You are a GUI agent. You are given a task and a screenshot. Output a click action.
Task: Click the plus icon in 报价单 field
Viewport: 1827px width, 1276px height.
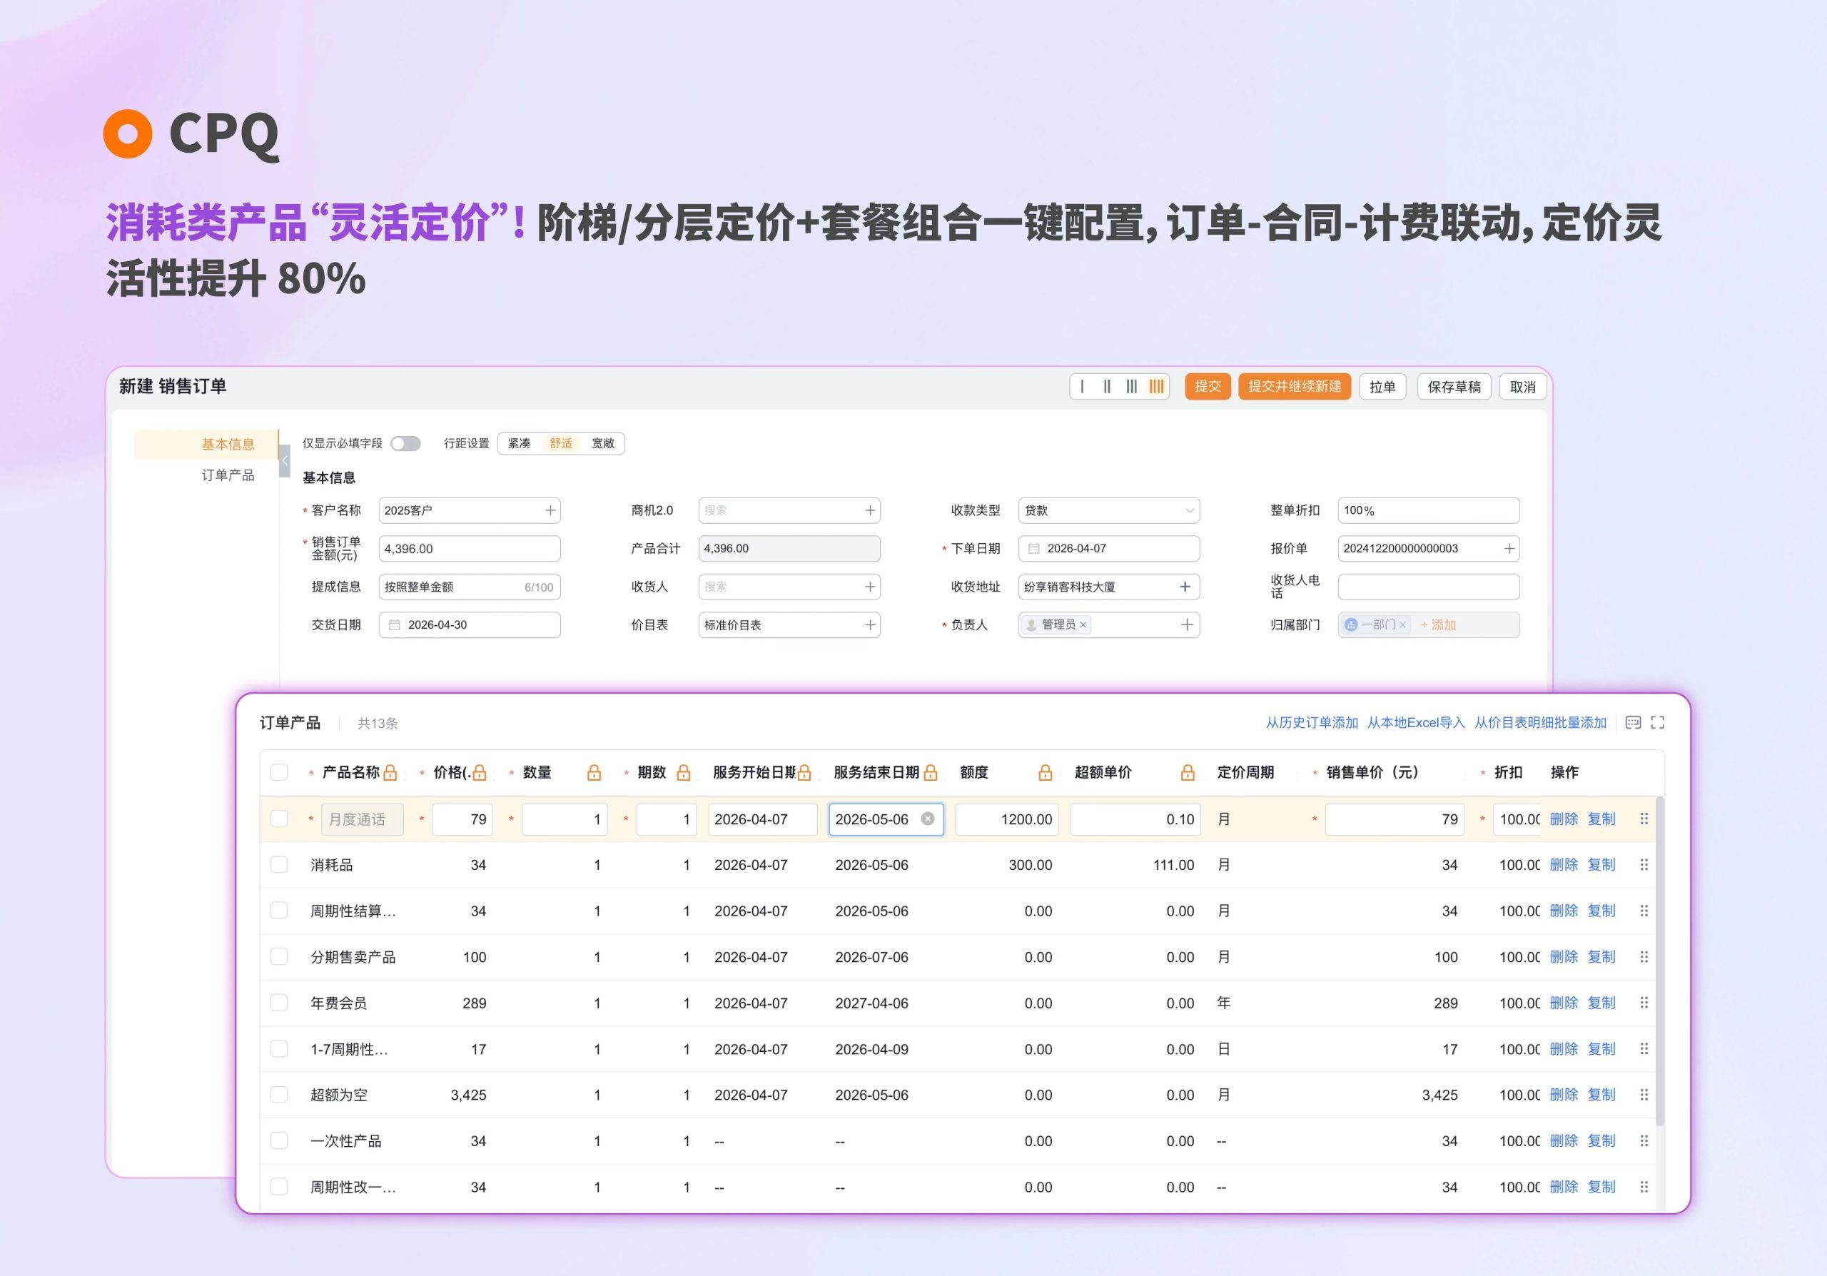pyautogui.click(x=1509, y=548)
